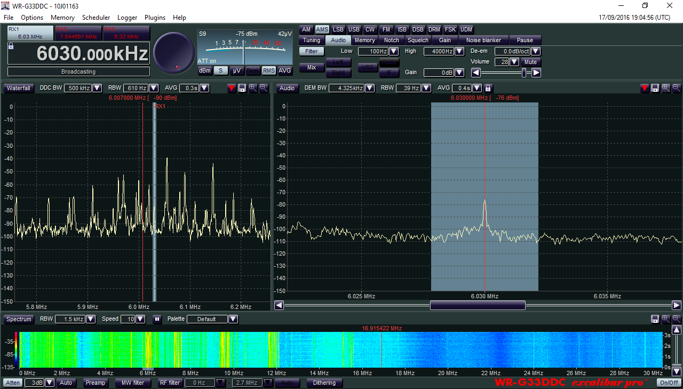The height and width of the screenshot is (389, 683).
Task: Mute the audio output
Action: tap(530, 62)
